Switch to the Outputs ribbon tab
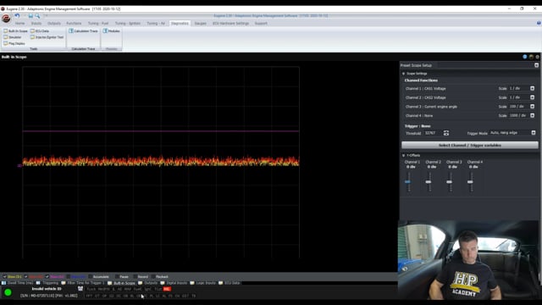The height and width of the screenshot is (305, 542). pos(54,23)
